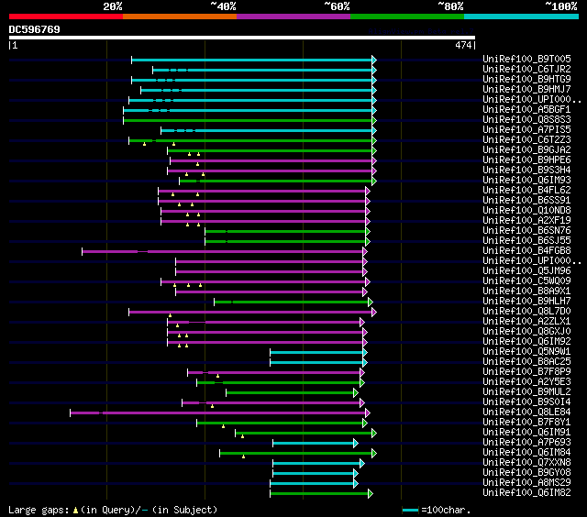Select the UniRef100_B6SJ55 label
This screenshot has width=587, height=517.
point(526,240)
